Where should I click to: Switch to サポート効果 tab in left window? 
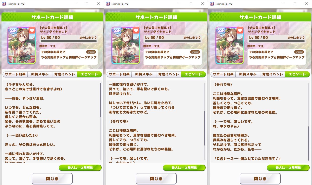tap(16, 74)
